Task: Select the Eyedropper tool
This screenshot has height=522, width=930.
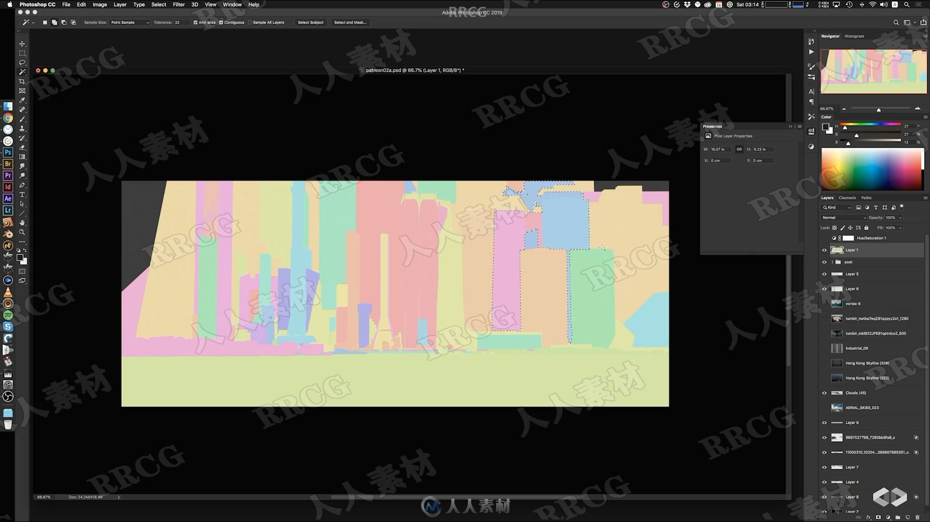Action: coord(22,100)
